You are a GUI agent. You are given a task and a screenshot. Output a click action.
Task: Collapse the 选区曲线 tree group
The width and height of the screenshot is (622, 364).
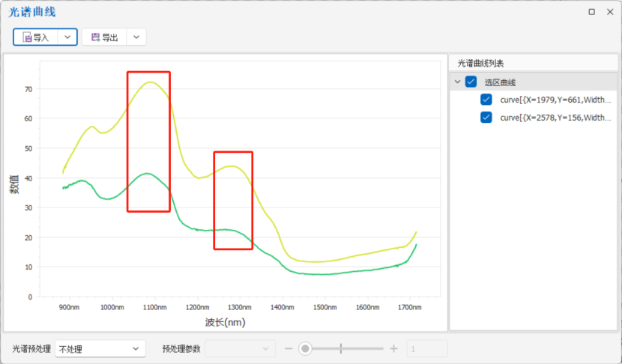pyautogui.click(x=458, y=82)
